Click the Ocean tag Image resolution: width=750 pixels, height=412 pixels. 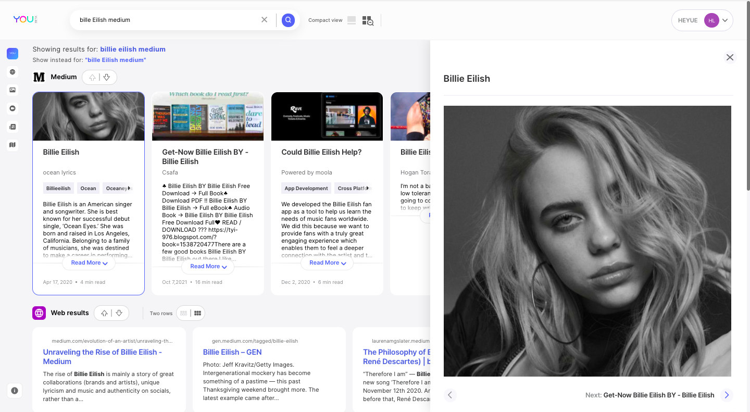[88, 189]
